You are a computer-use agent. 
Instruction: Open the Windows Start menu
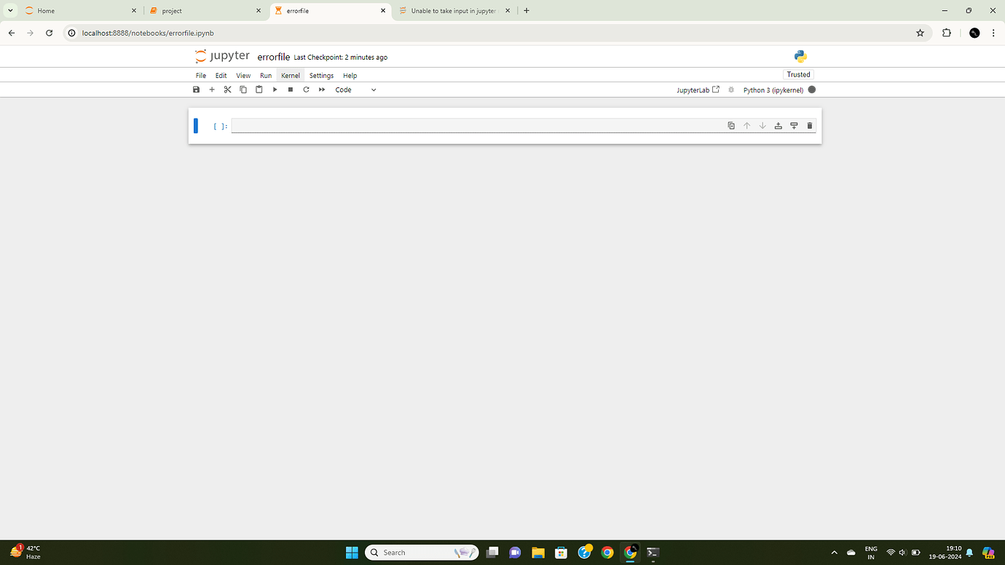click(352, 552)
